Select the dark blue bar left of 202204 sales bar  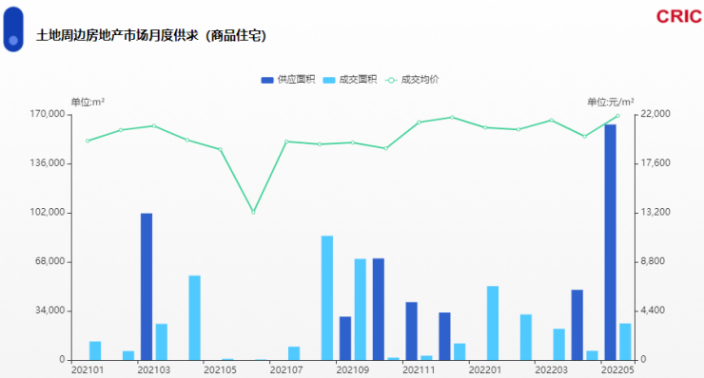(577, 325)
